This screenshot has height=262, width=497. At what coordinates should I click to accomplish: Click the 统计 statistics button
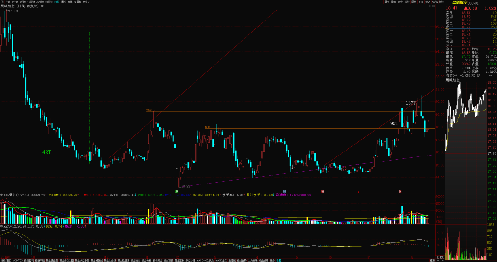[x=407, y=2]
